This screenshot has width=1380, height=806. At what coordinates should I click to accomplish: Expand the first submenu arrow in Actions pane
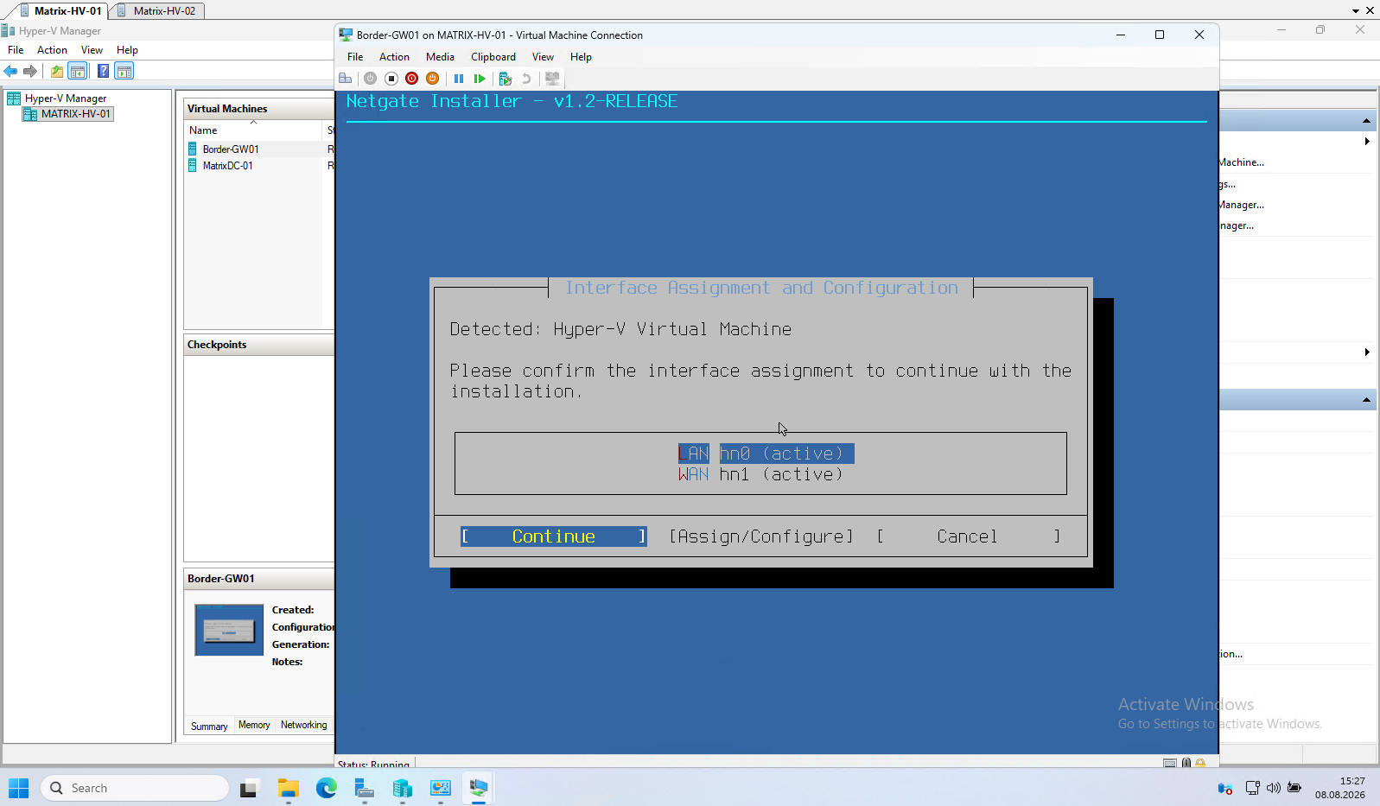[1367, 141]
